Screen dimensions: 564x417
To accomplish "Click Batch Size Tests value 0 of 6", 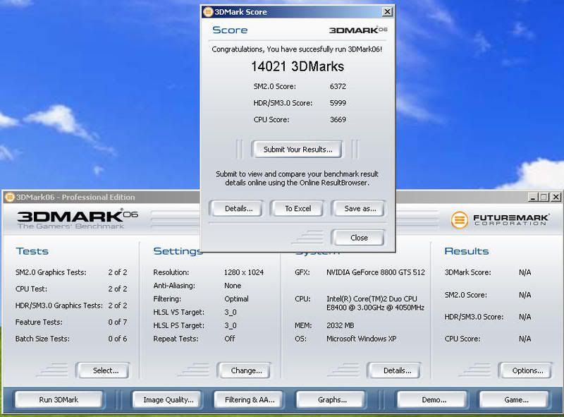I will [118, 339].
